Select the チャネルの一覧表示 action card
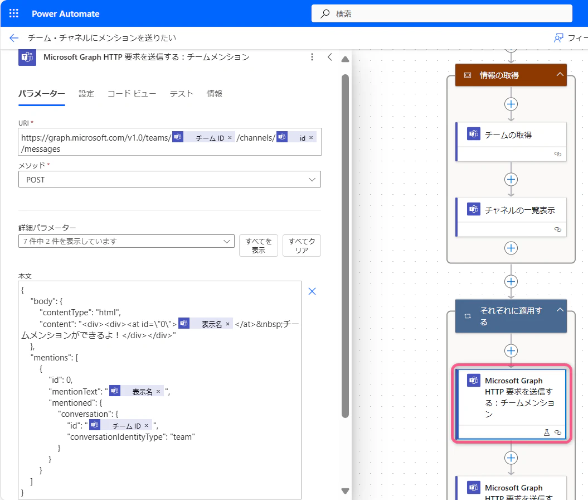 coord(511,217)
